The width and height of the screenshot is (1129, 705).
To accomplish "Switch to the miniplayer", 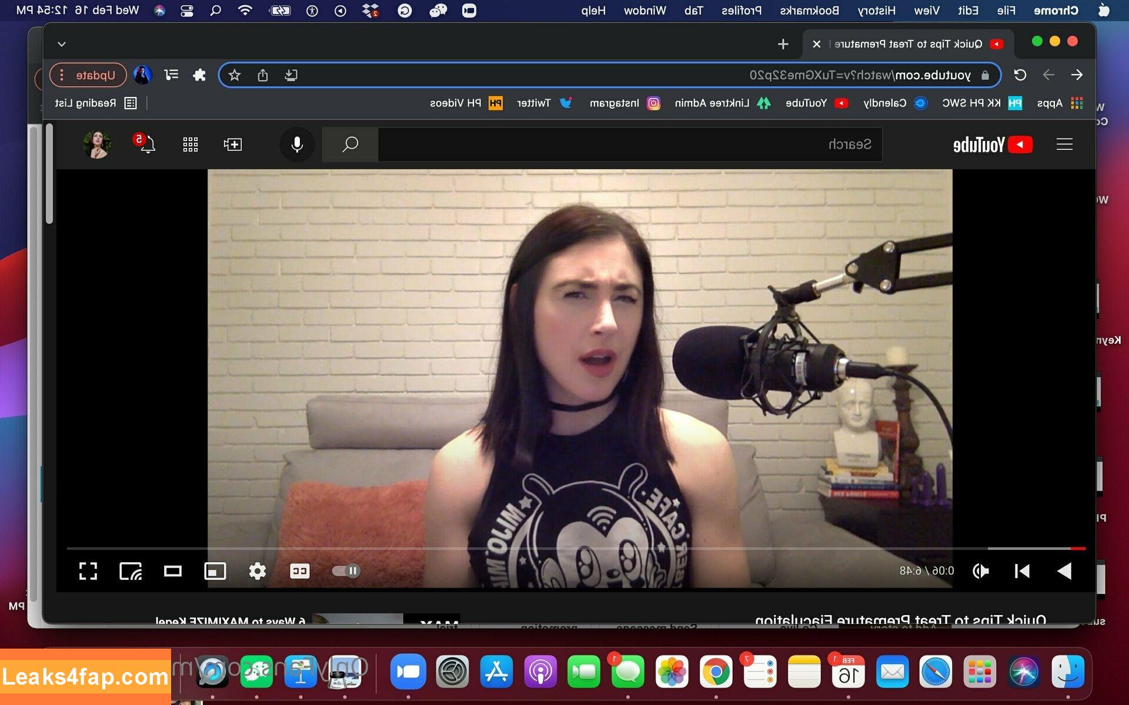I will point(215,571).
